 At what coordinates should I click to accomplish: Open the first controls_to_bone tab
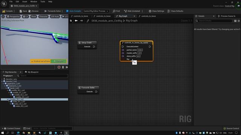pos(81,16)
